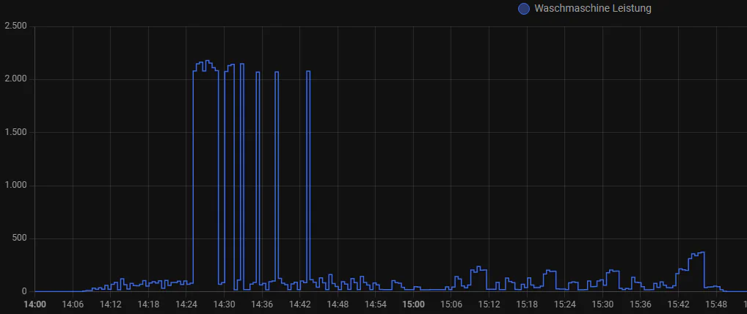This screenshot has height=314, width=747.
Task: Click the 1.500 y-axis label
Action: pyautogui.click(x=15, y=133)
